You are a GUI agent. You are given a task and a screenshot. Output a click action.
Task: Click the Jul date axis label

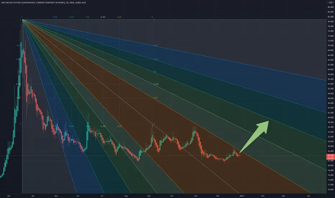102,196
